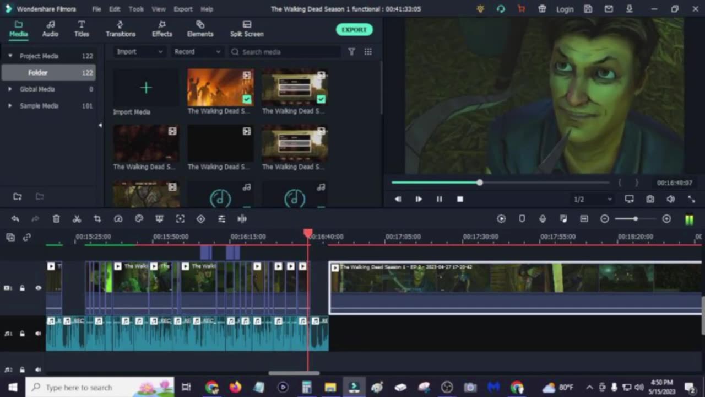
Task: Add a marker using shield icon
Action: 522,219
